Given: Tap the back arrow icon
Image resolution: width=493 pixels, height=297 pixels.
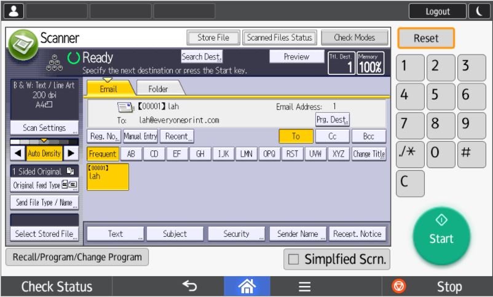Looking at the screenshot, I should (x=189, y=287).
